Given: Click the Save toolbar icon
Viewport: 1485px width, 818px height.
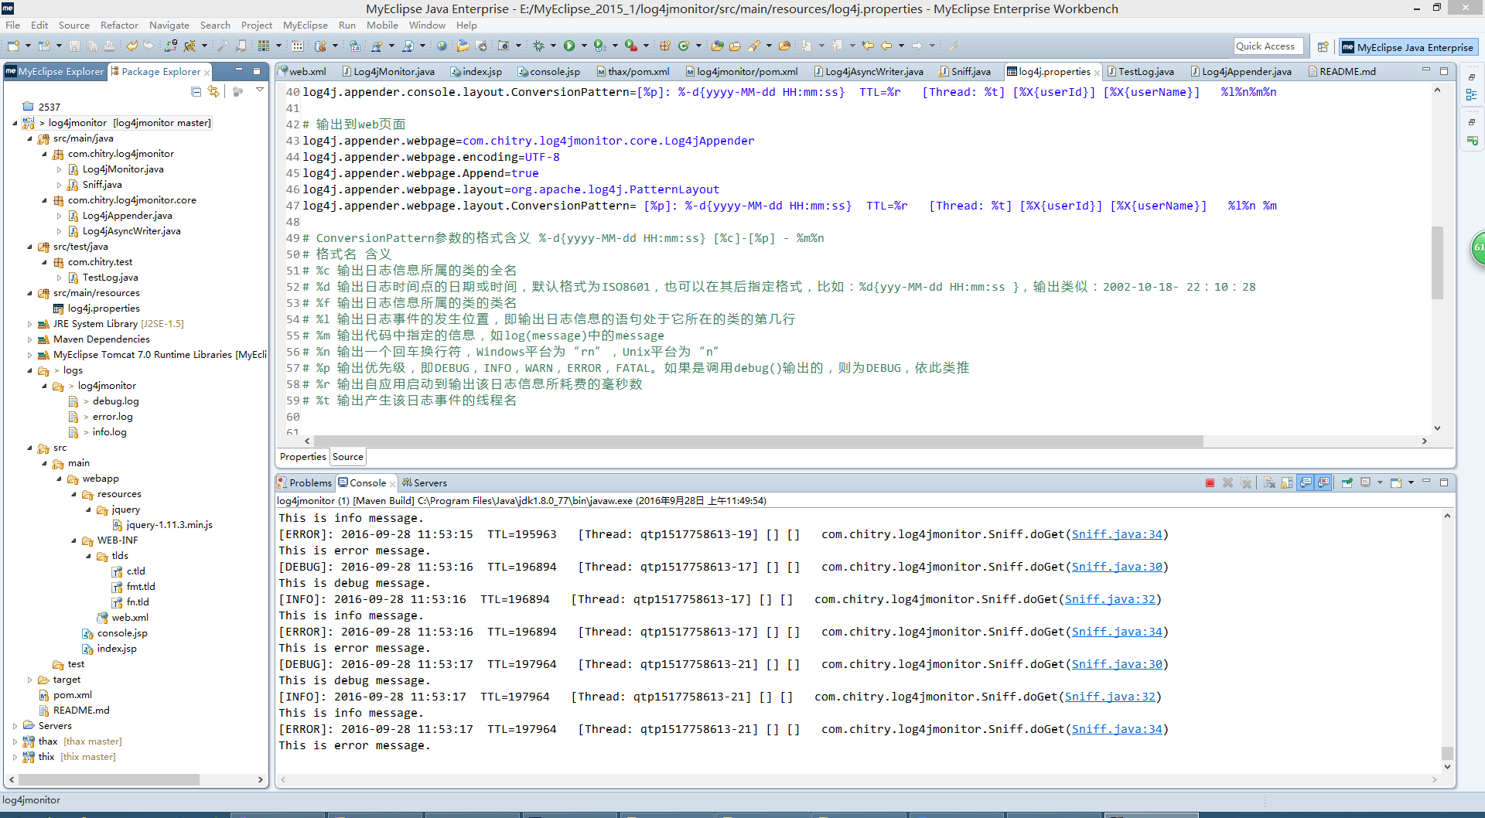Looking at the screenshot, I should tap(74, 46).
